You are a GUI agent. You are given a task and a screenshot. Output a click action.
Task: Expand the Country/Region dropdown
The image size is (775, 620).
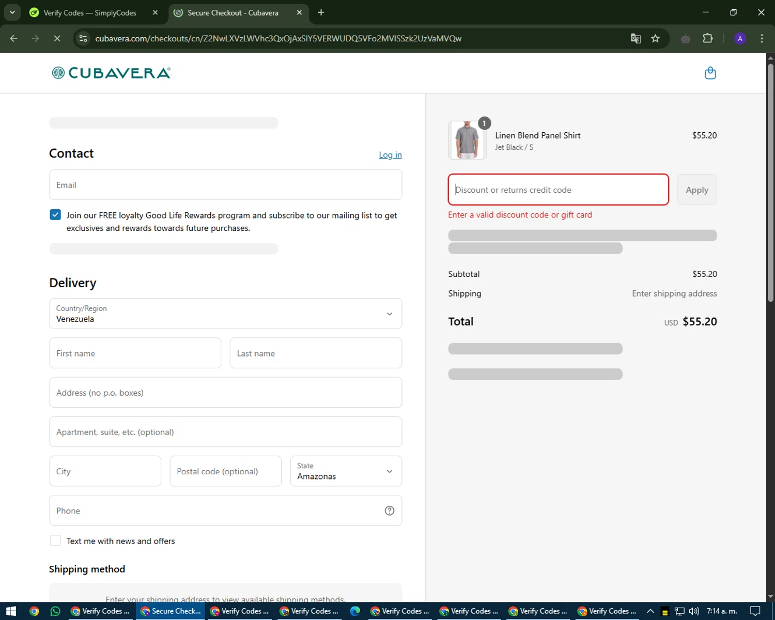(226, 314)
